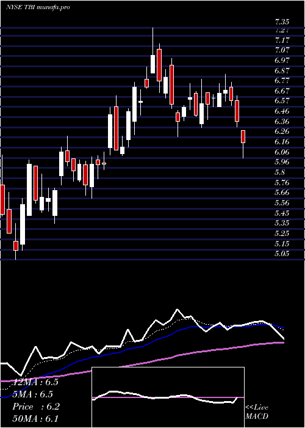This screenshot has width=305, height=428.
Task: Select the 7.35 price axis label
Action: (x=282, y=22)
